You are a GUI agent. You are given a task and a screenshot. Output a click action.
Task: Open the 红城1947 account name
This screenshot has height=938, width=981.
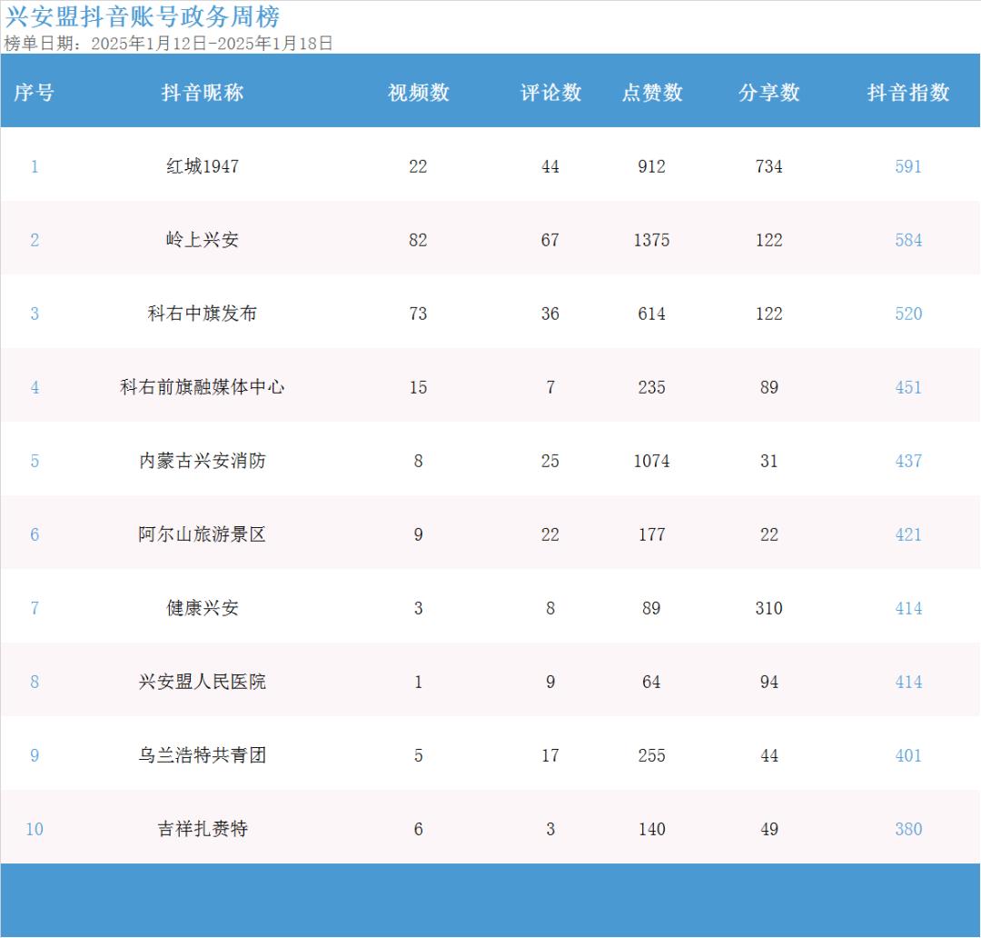202,166
